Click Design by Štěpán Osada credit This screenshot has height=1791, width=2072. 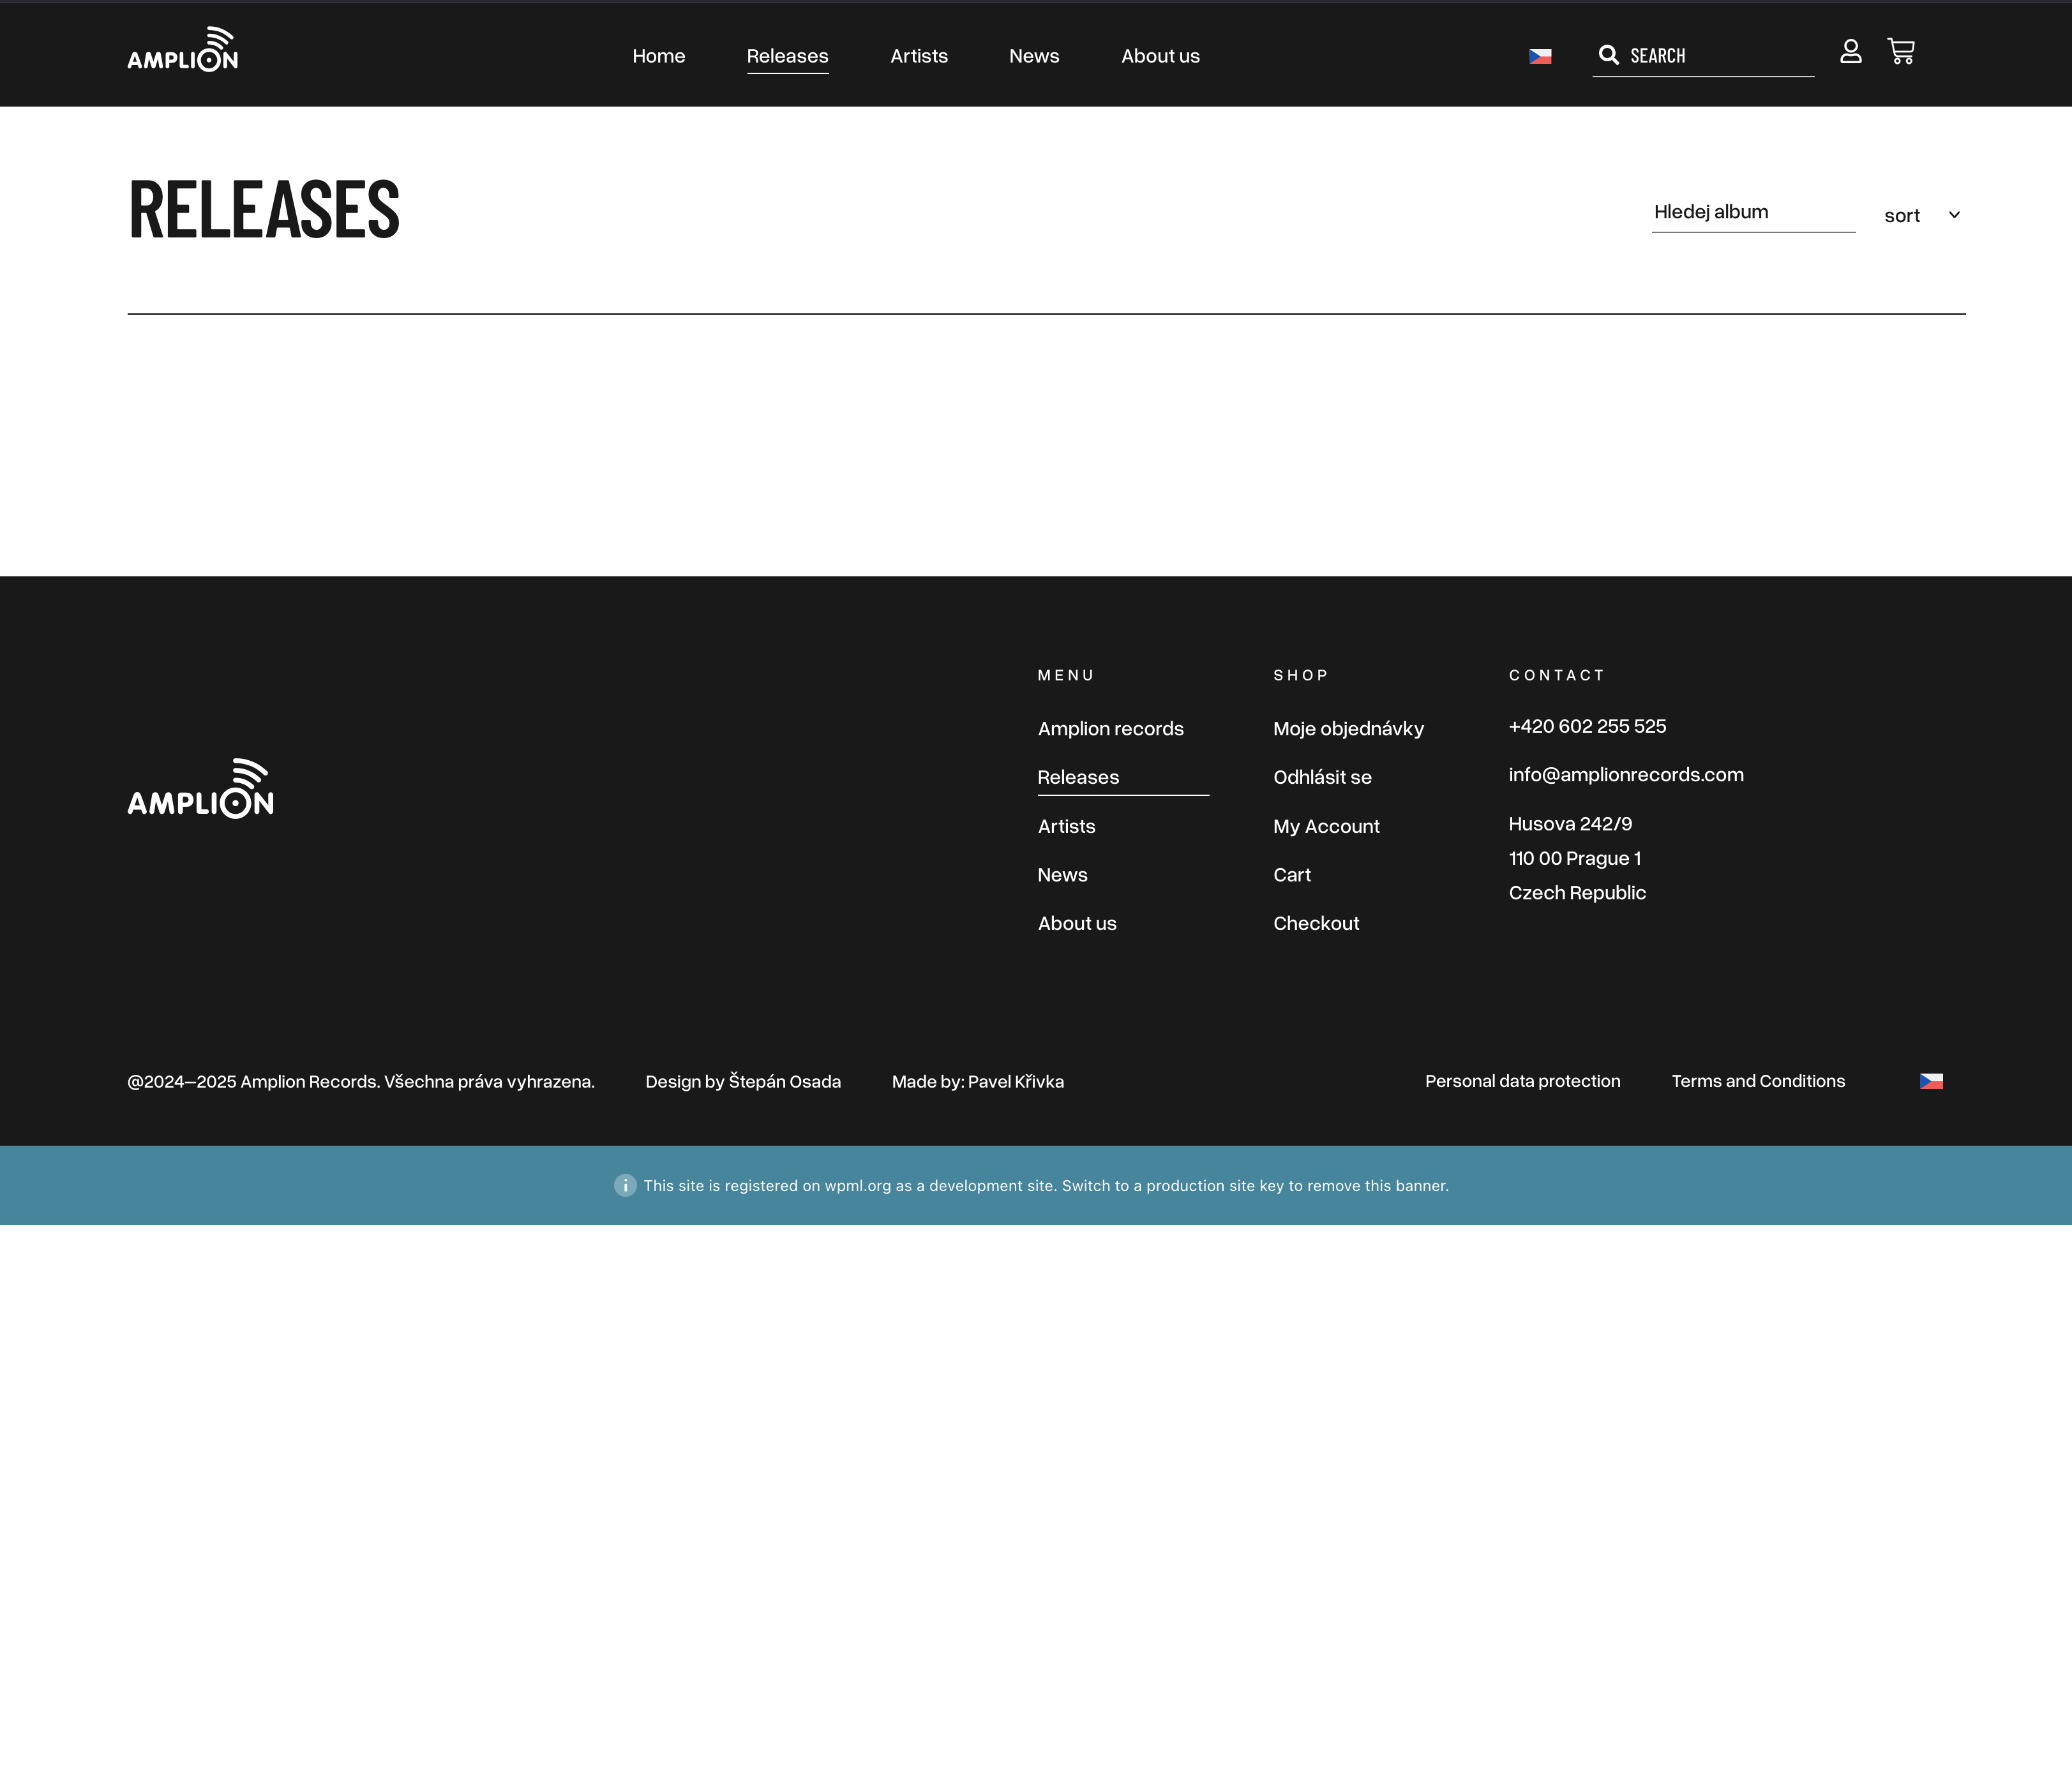click(x=743, y=1081)
